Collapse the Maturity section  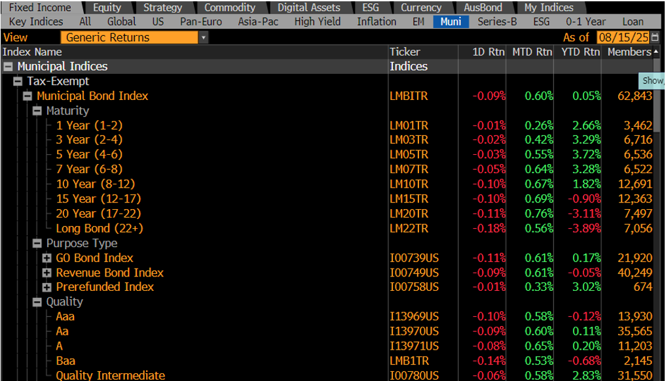37,111
